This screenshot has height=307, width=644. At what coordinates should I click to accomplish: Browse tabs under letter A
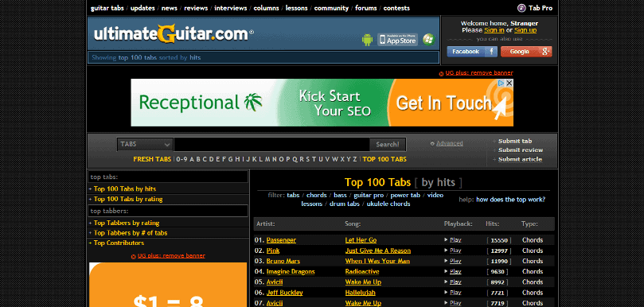pos(191,159)
